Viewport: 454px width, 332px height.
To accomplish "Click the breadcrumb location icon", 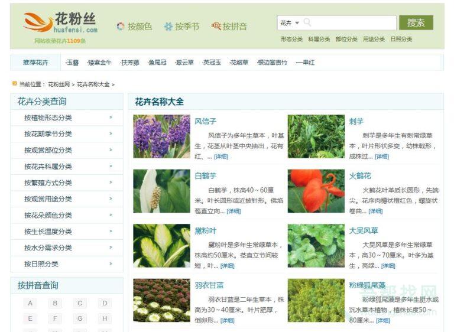I will coord(15,84).
